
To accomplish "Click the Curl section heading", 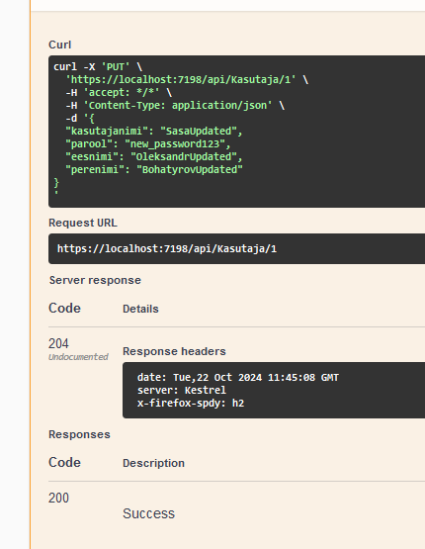I will pos(60,45).
